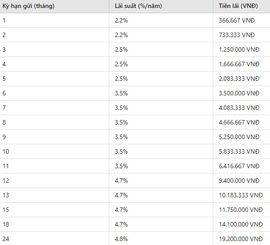Screen dimensions: 270x245
Task: Click the 5.250.000 VNĐ cell
Action: (x=239, y=137)
